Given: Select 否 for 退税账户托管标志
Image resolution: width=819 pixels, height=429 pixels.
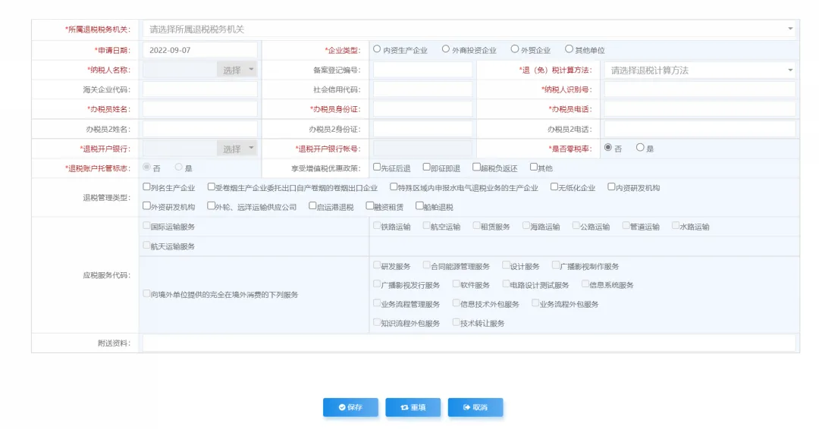Looking at the screenshot, I should coord(147,167).
